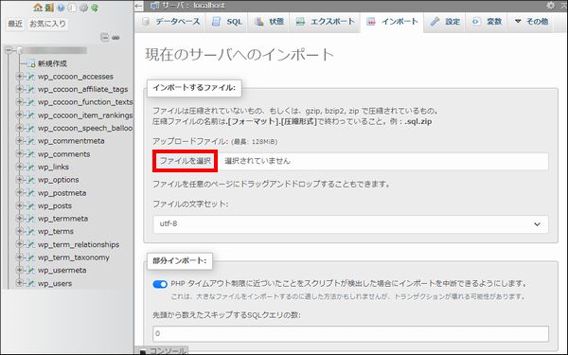Click table icon next to wp_options

point(31,180)
